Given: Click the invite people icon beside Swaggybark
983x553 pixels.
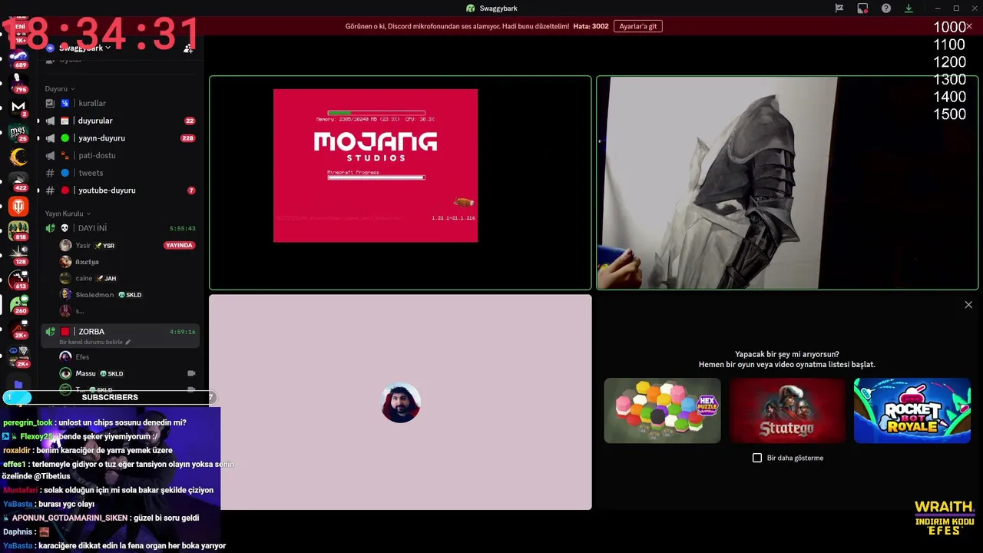Looking at the screenshot, I should [x=188, y=48].
